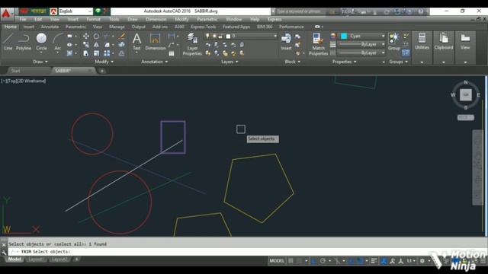
Task: Click the Group tool icon
Action: click(394, 42)
